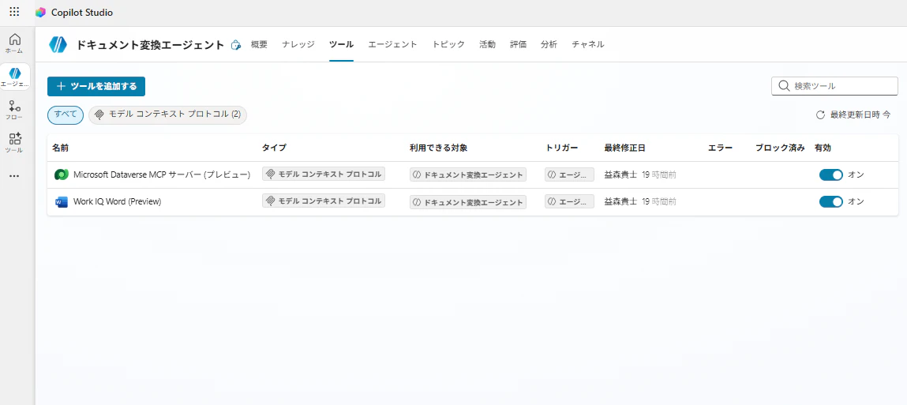907x405 pixels.
Task: Click the 最終更新日時 今 refresh label
Action: click(x=860, y=115)
